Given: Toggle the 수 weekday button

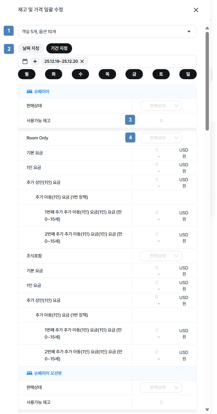Looking at the screenshot, I should [x=80, y=74].
